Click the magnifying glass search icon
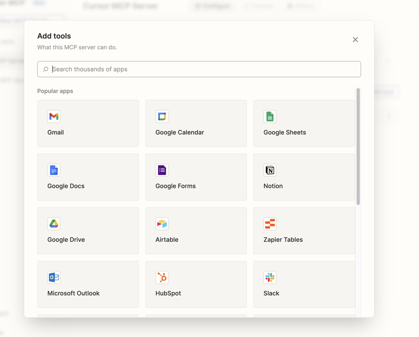The width and height of the screenshot is (419, 337). 46,69
